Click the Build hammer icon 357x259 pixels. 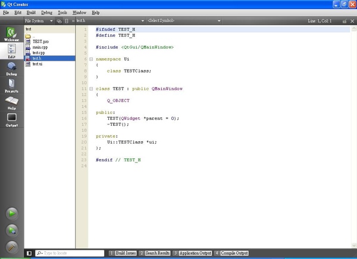click(x=11, y=246)
